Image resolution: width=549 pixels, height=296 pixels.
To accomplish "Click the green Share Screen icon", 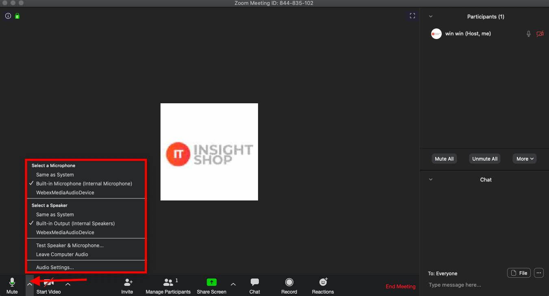I will [x=212, y=282].
